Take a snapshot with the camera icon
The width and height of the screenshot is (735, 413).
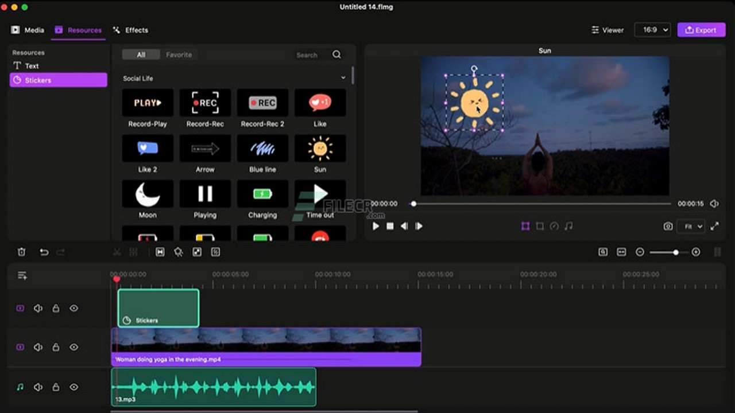click(668, 227)
